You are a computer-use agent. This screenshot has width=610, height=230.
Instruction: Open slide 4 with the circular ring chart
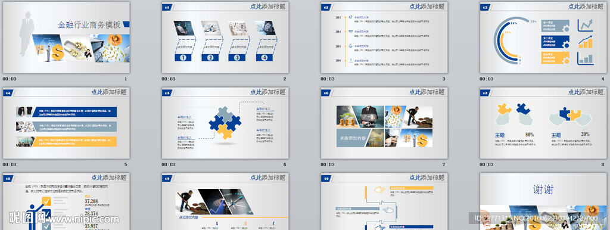click(x=543, y=38)
